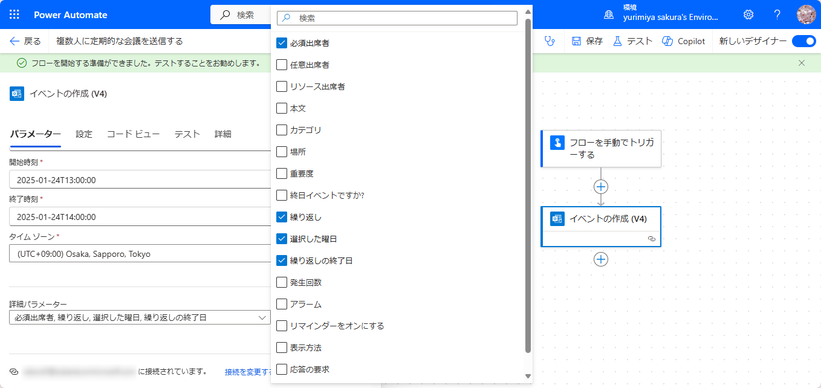Select the フローを手動でトリガーする card
The image size is (821, 388).
pyautogui.click(x=601, y=149)
